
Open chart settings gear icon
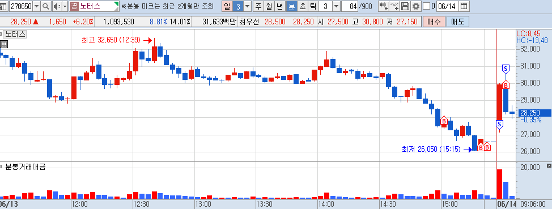pyautogui.click(x=416, y=6)
